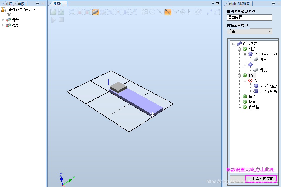This screenshot has height=187, width=281.
Task: Enable Snap Midpoint icon
Action: [160, 12]
